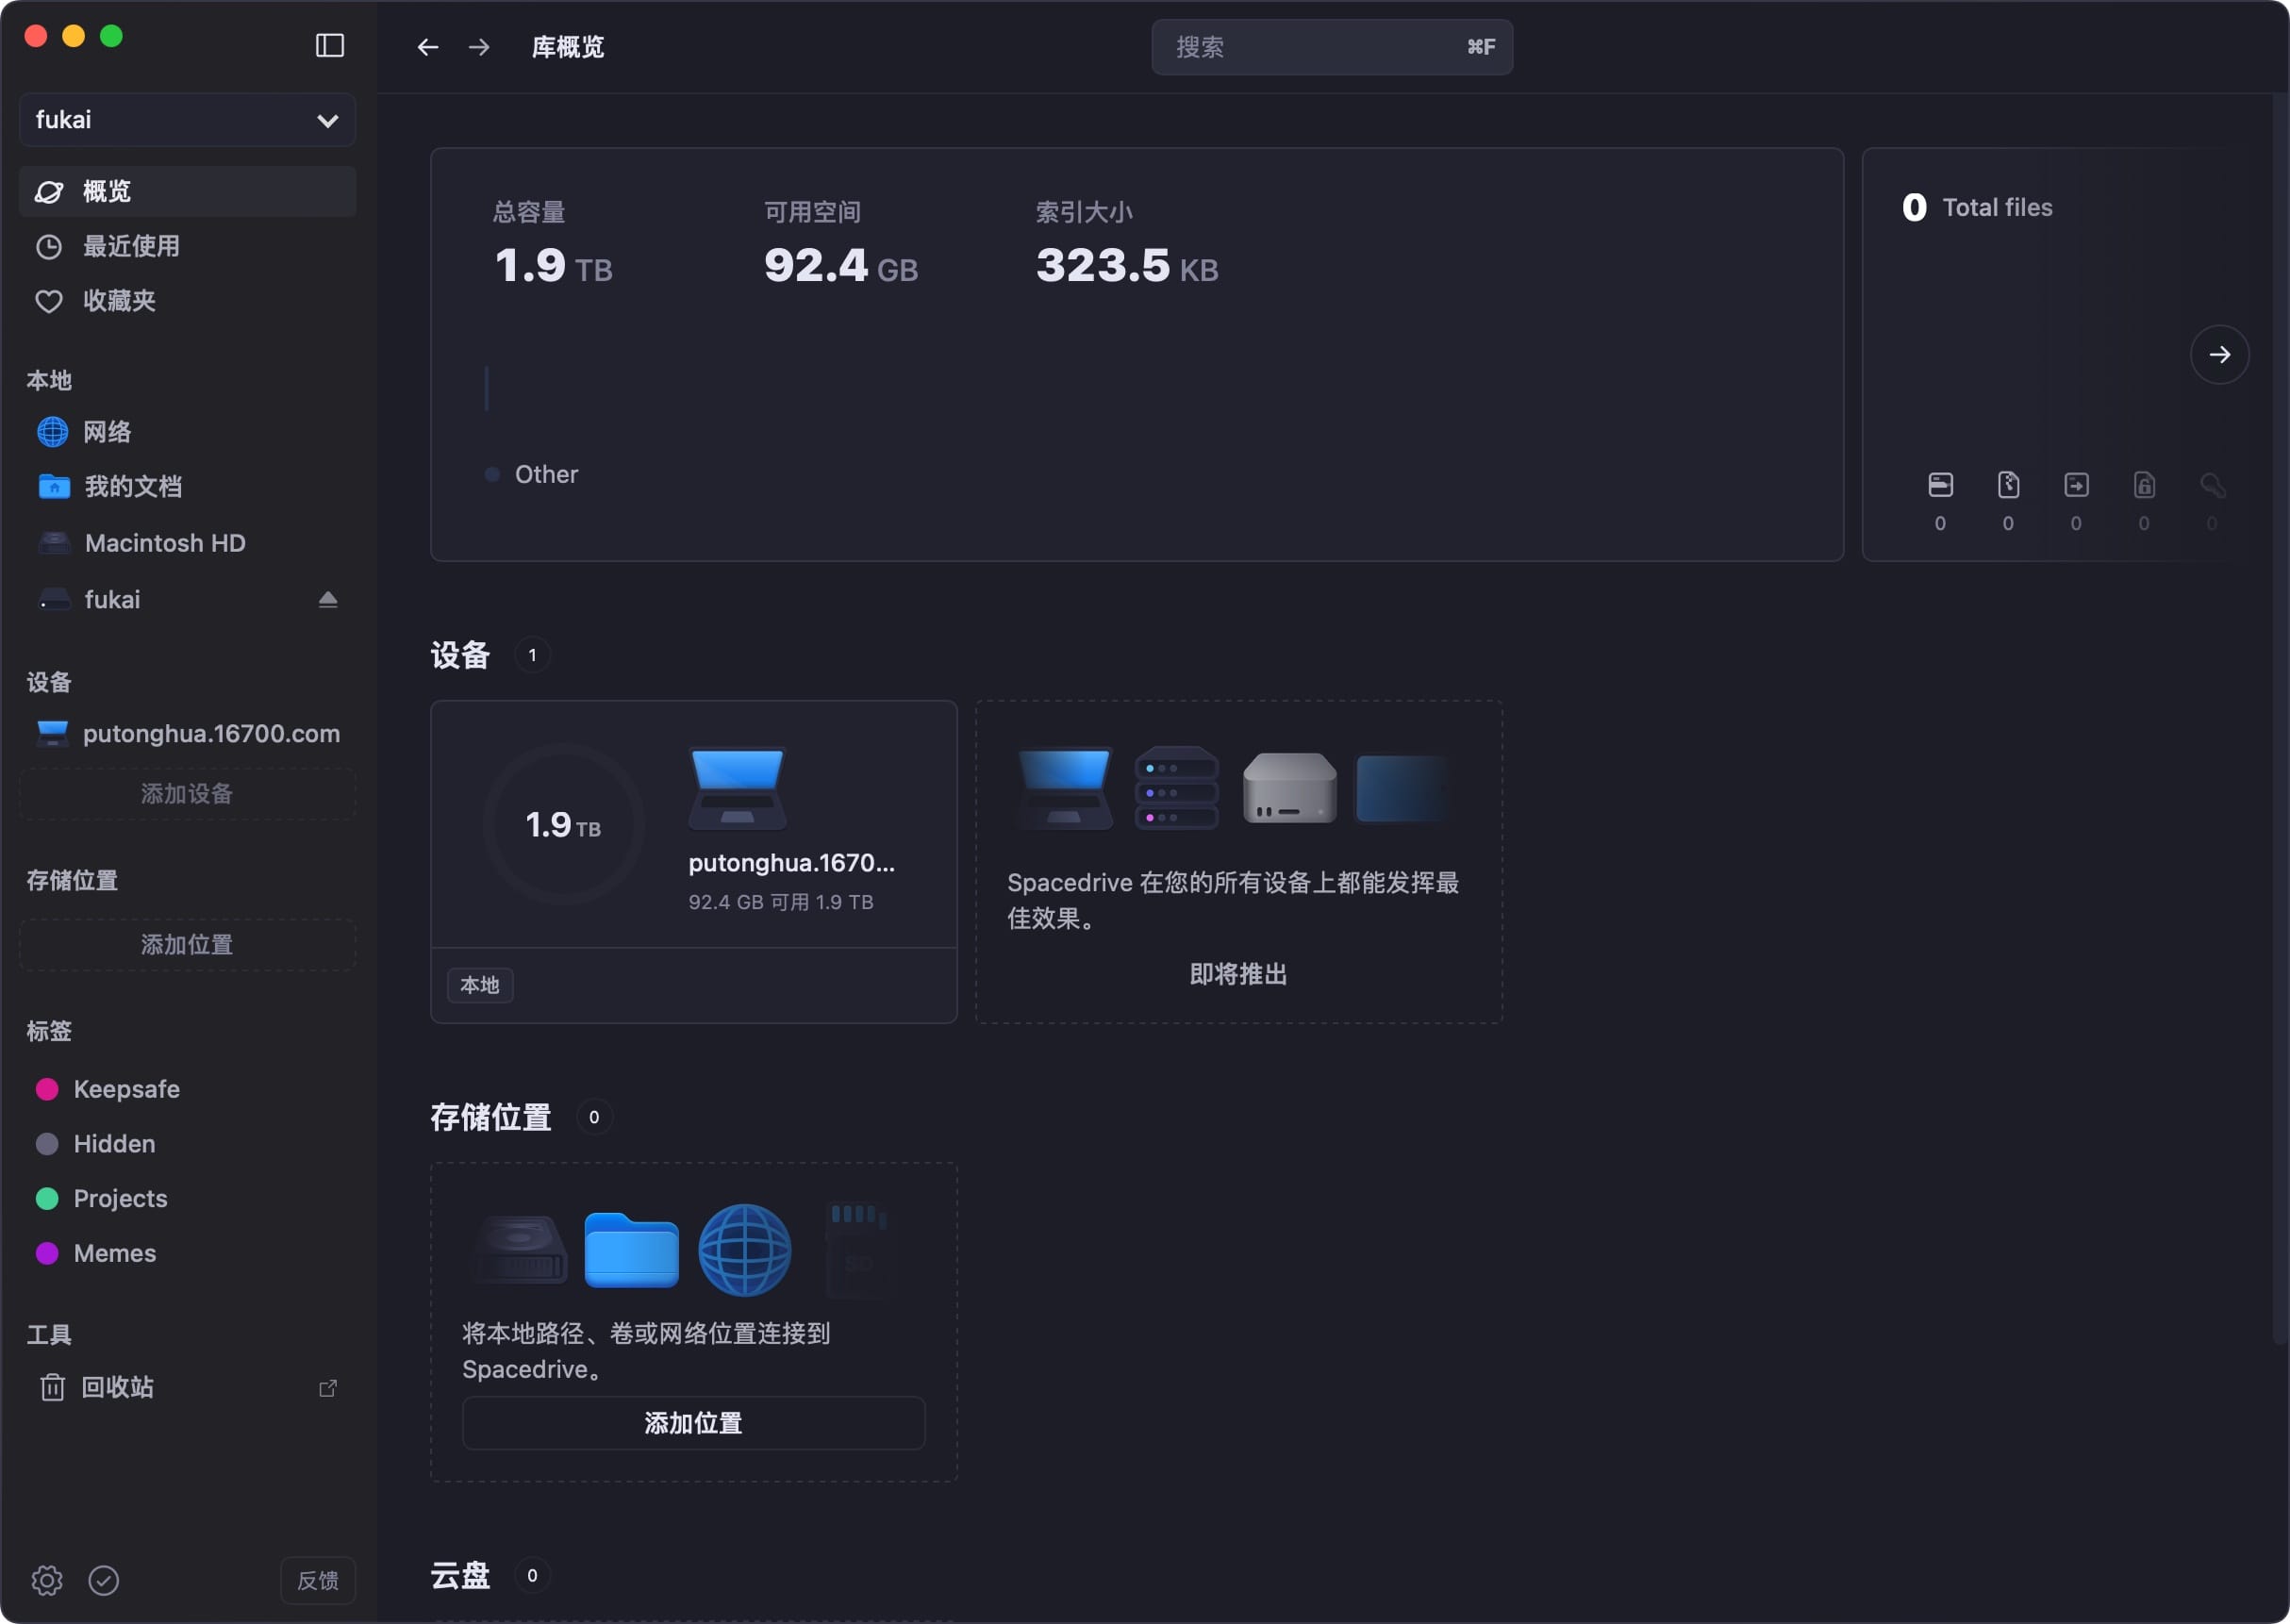Go forward with the right arrow
Viewport: 2290px width, 1624px height.
pos(479,47)
